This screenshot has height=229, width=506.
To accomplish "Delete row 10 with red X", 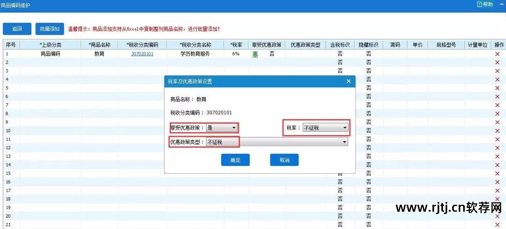I will pos(497,131).
